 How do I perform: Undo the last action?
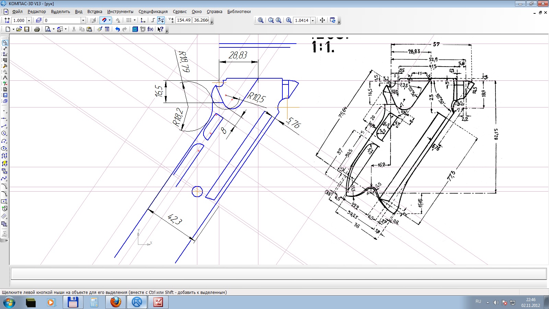click(117, 29)
